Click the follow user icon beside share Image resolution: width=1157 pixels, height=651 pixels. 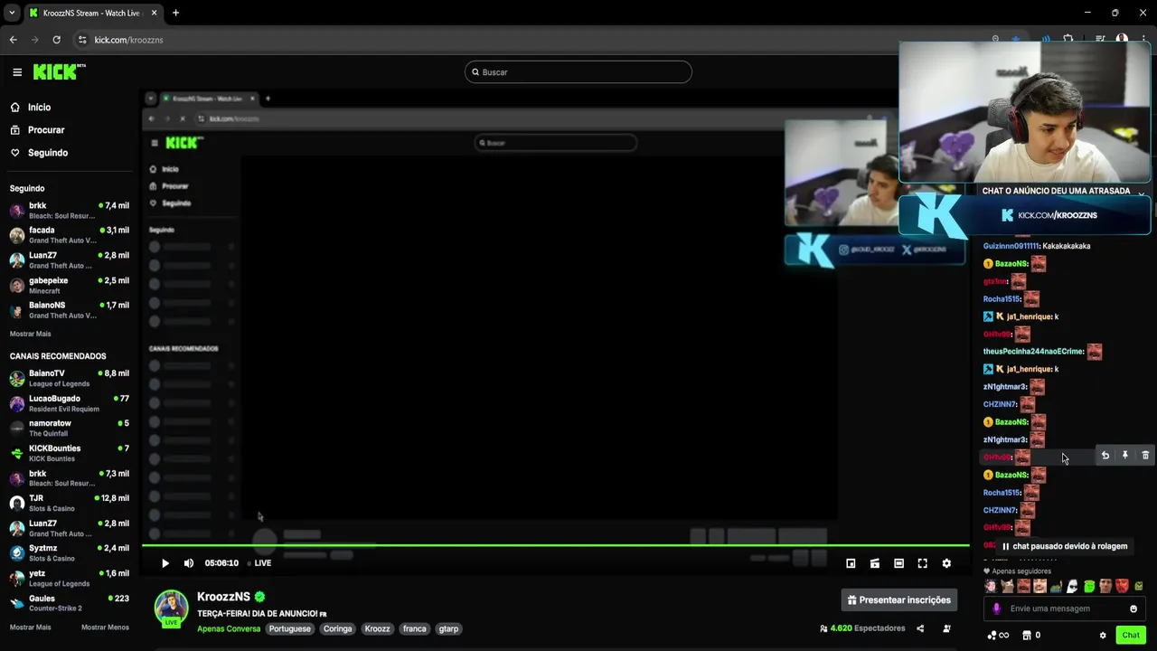click(947, 628)
